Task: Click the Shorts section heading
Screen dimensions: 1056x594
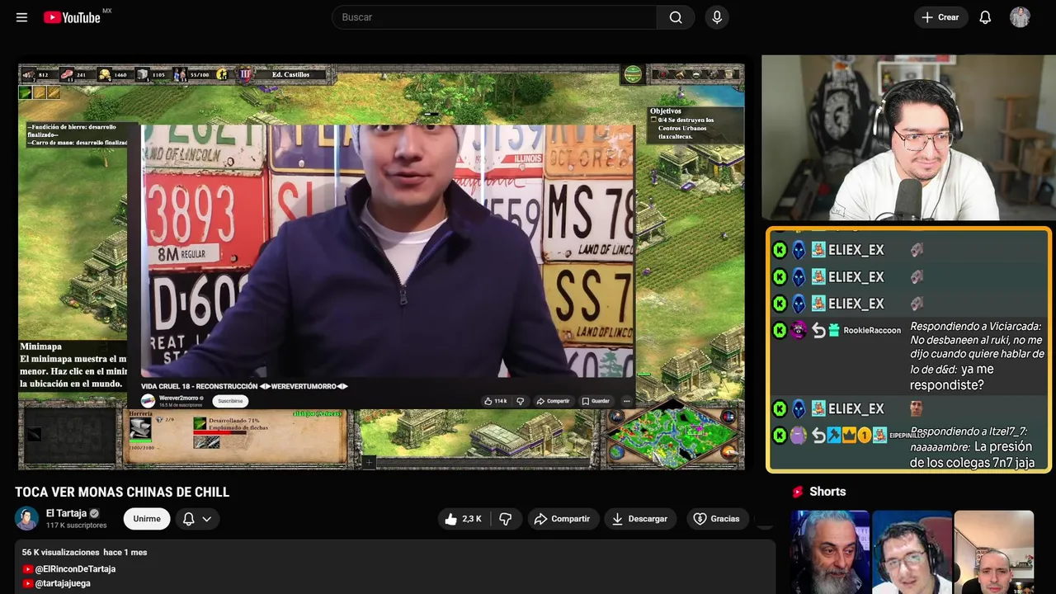Action: pyautogui.click(x=827, y=492)
